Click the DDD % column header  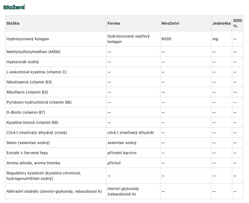(x=238, y=23)
